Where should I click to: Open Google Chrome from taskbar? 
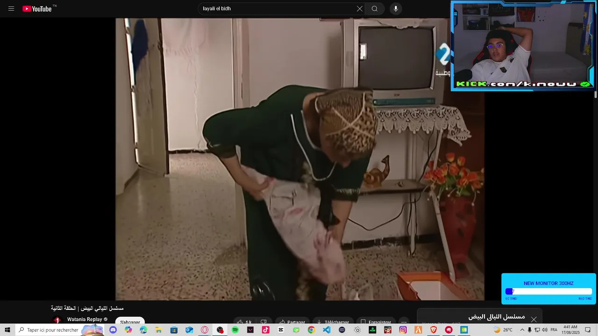[x=311, y=330]
